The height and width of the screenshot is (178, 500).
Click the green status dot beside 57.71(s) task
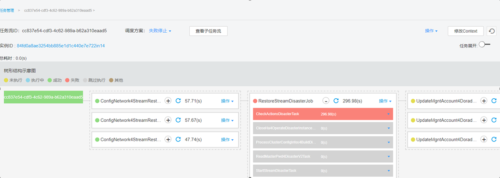click(x=97, y=101)
